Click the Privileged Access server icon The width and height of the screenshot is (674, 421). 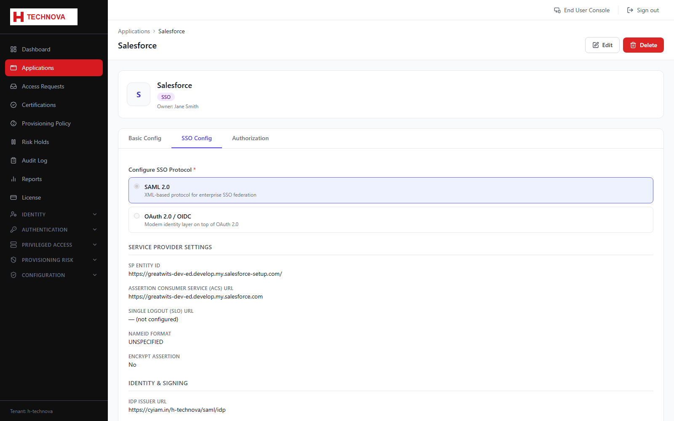pos(13,245)
